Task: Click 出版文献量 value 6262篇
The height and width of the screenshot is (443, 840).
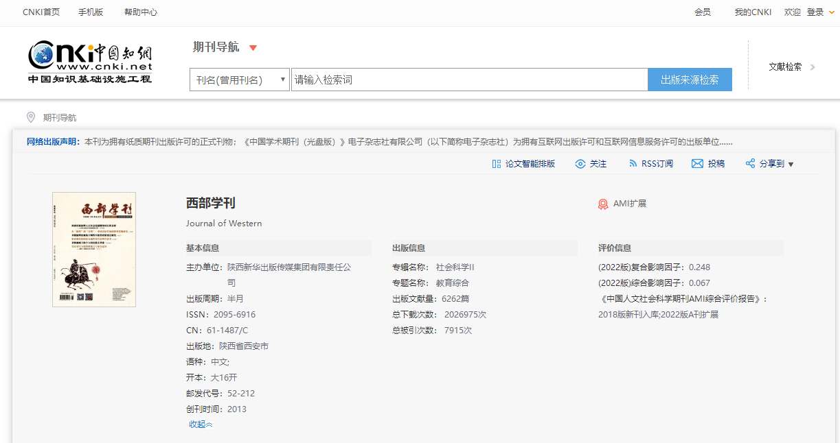Action: (455, 299)
